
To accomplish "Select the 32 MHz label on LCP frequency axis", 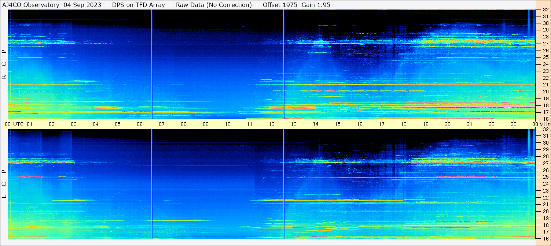I will tap(545, 129).
